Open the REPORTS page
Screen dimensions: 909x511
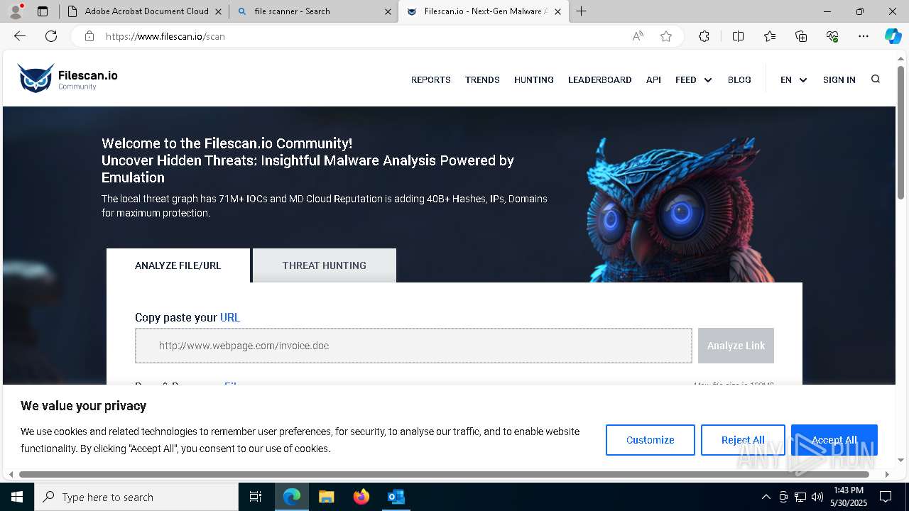coord(431,80)
